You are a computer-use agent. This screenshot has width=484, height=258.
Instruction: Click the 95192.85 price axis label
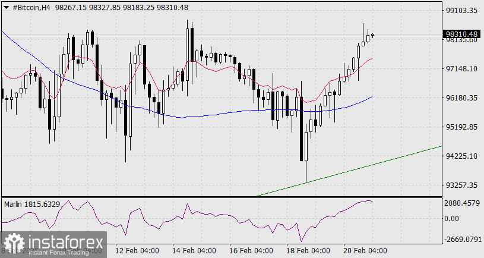click(x=462, y=127)
